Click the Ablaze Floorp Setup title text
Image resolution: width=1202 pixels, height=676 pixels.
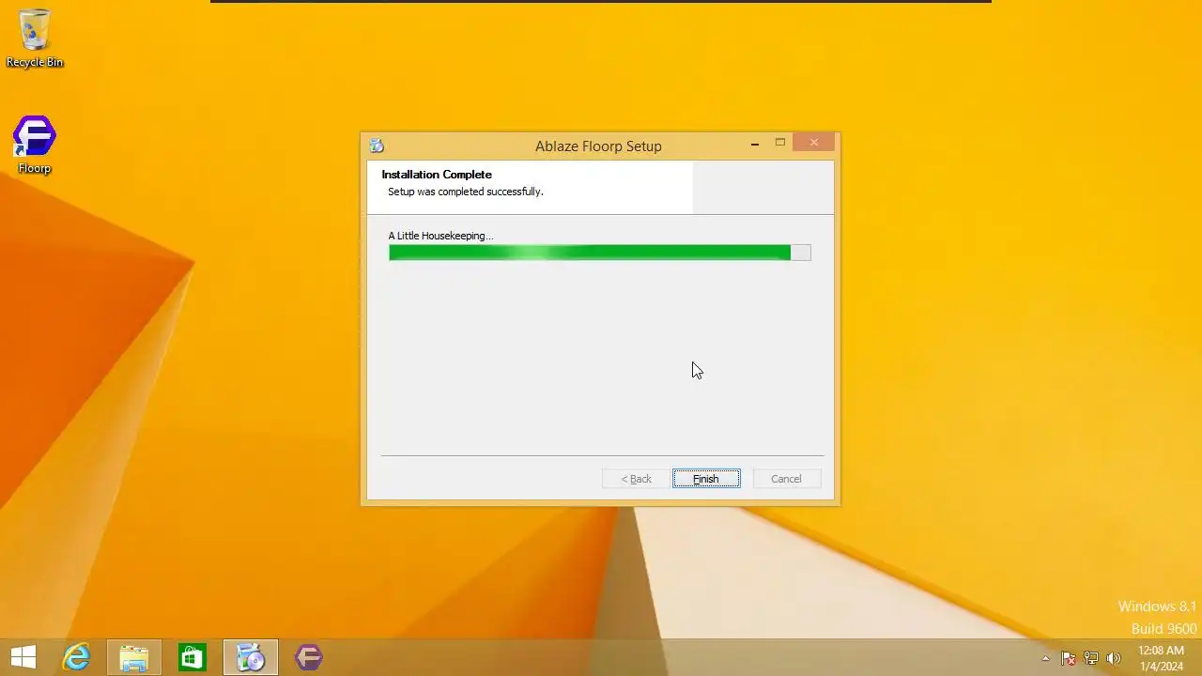coord(598,146)
